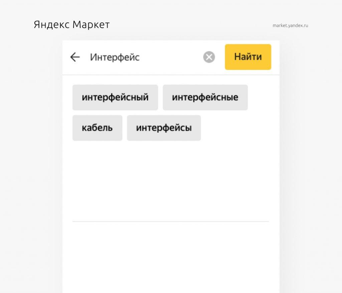Click the yellow Найти search button
The width and height of the screenshot is (342, 293).
click(x=248, y=57)
